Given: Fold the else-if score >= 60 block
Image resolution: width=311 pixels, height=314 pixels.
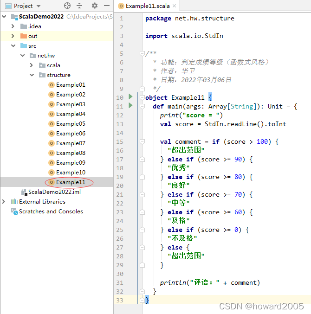Looking at the screenshot, I should pyautogui.click(x=142, y=212).
